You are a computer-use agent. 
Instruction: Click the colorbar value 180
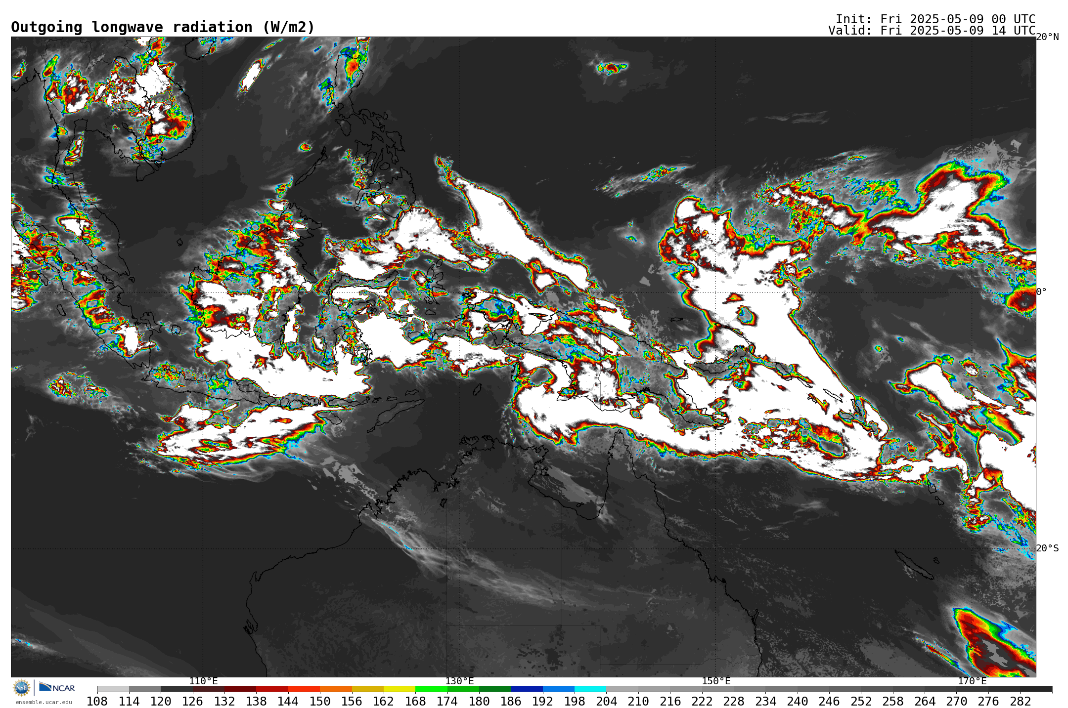coord(479,701)
